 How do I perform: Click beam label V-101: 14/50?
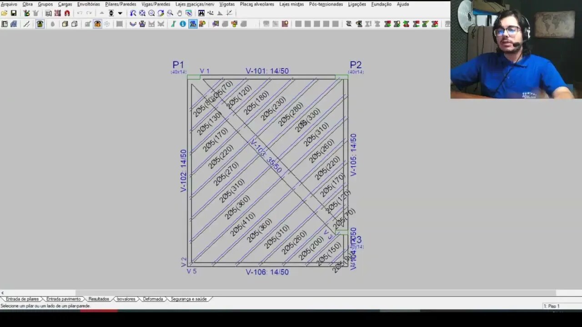pyautogui.click(x=267, y=71)
